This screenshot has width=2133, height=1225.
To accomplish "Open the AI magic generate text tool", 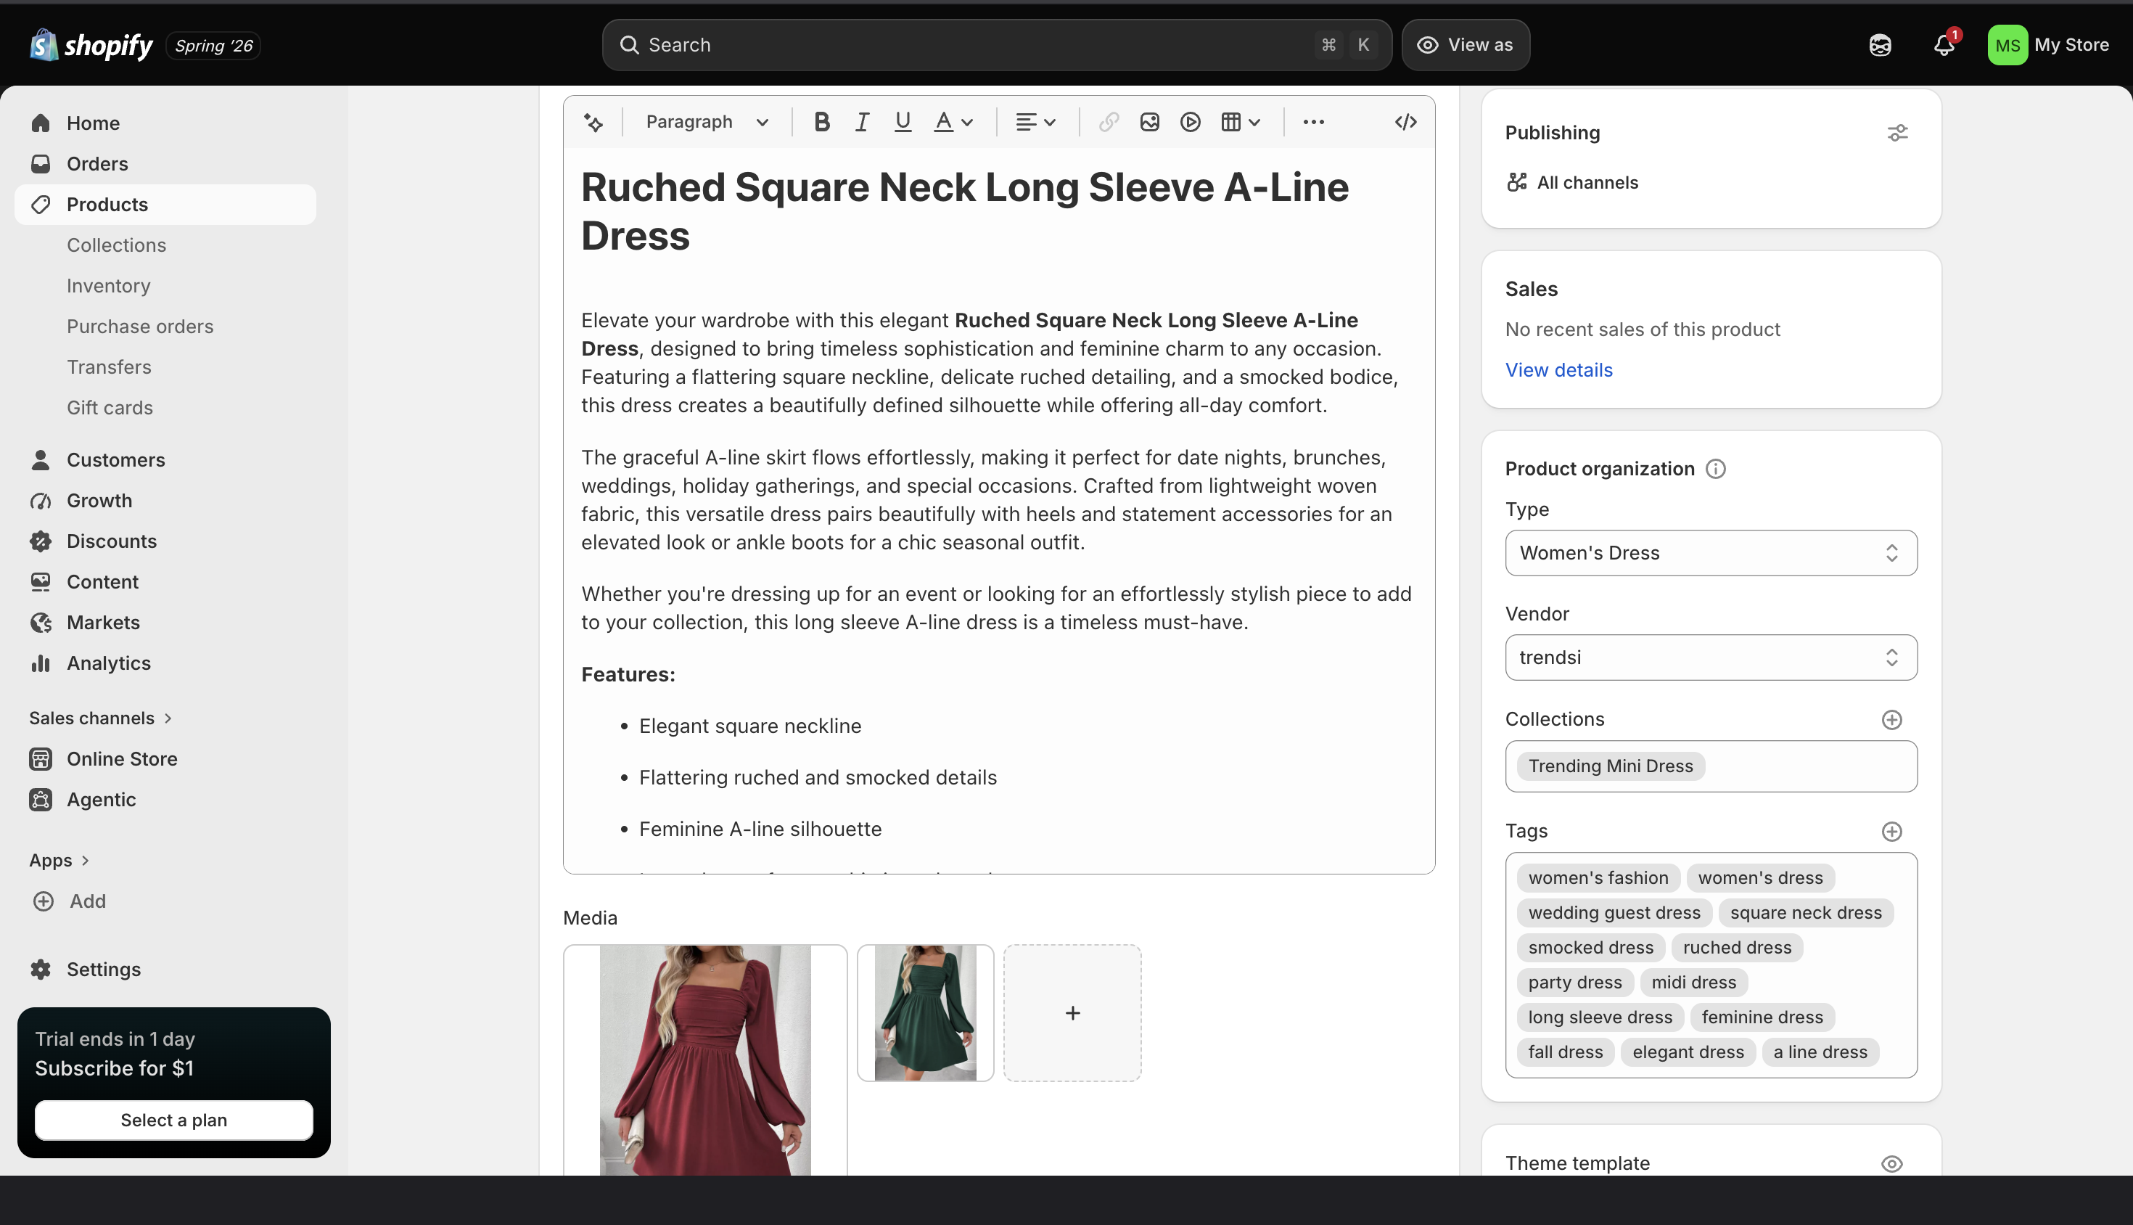I will pyautogui.click(x=593, y=122).
